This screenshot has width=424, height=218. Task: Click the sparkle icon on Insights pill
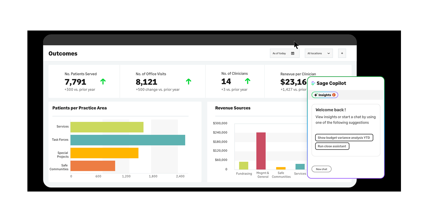click(x=315, y=95)
